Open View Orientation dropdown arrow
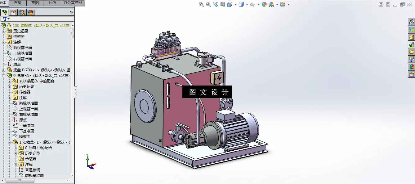 (x=235, y=5)
